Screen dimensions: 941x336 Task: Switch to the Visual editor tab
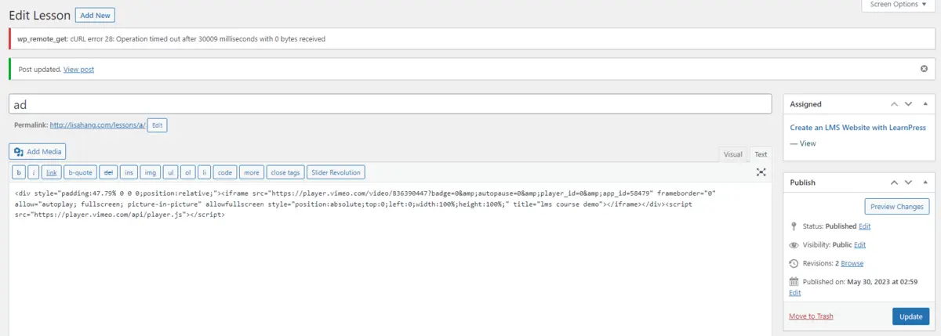[732, 154]
